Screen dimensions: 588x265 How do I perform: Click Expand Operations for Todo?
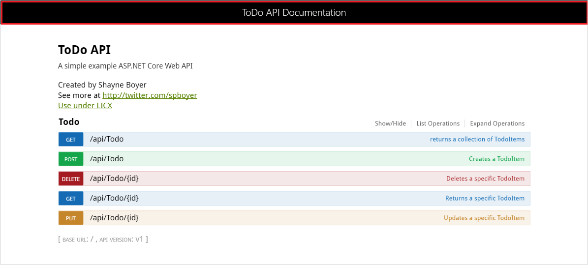497,123
